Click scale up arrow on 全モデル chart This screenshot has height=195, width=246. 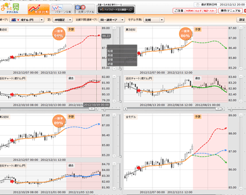point(241,115)
